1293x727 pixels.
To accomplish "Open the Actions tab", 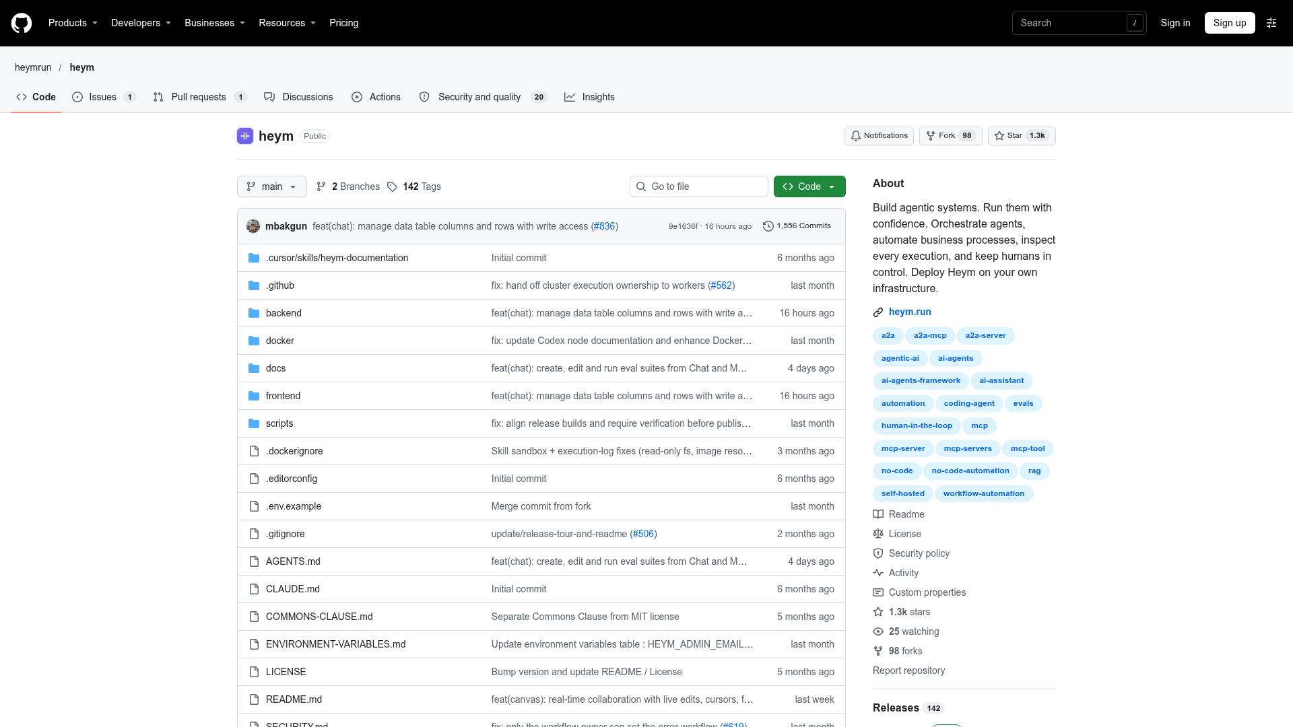I will point(376,97).
